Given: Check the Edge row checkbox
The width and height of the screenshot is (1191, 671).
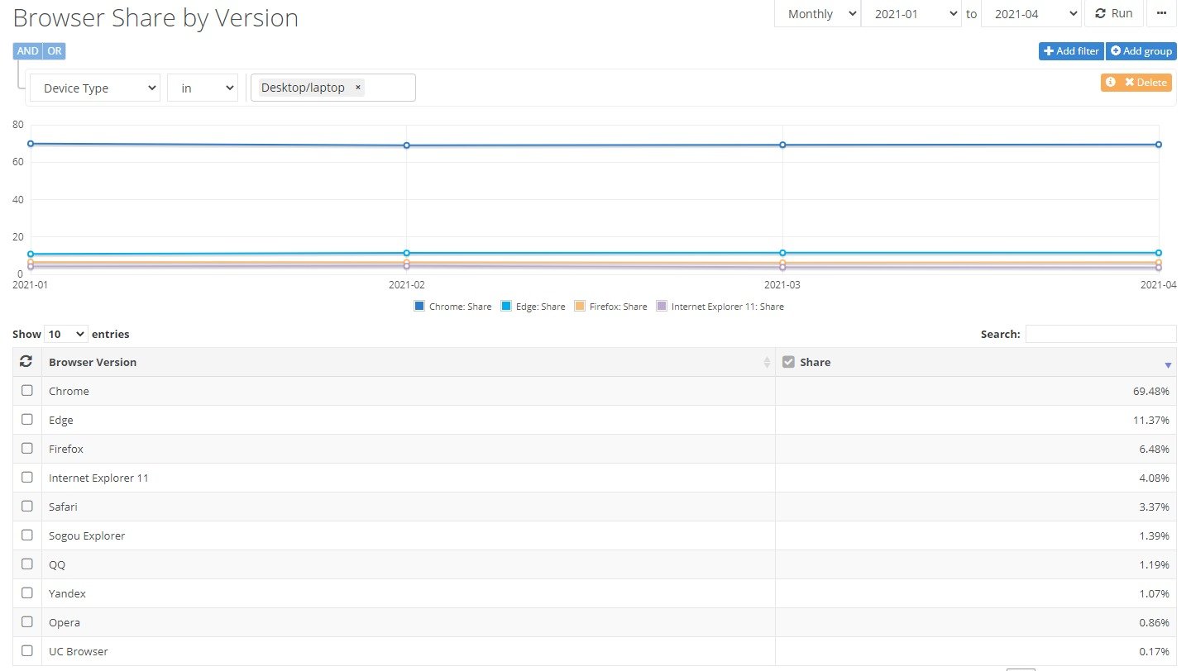Looking at the screenshot, I should click(x=27, y=419).
